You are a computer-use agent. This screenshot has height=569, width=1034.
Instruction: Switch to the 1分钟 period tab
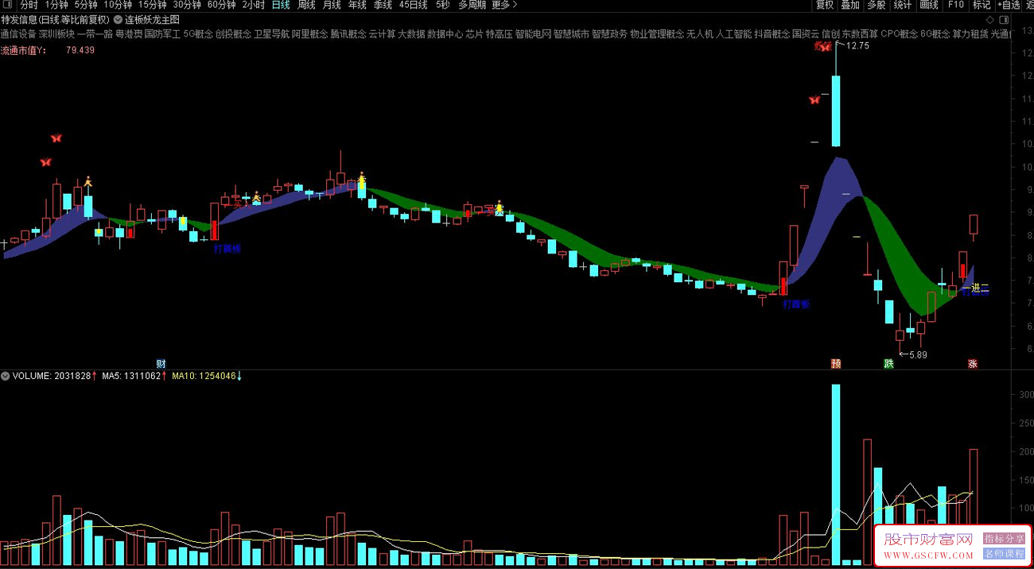56,5
